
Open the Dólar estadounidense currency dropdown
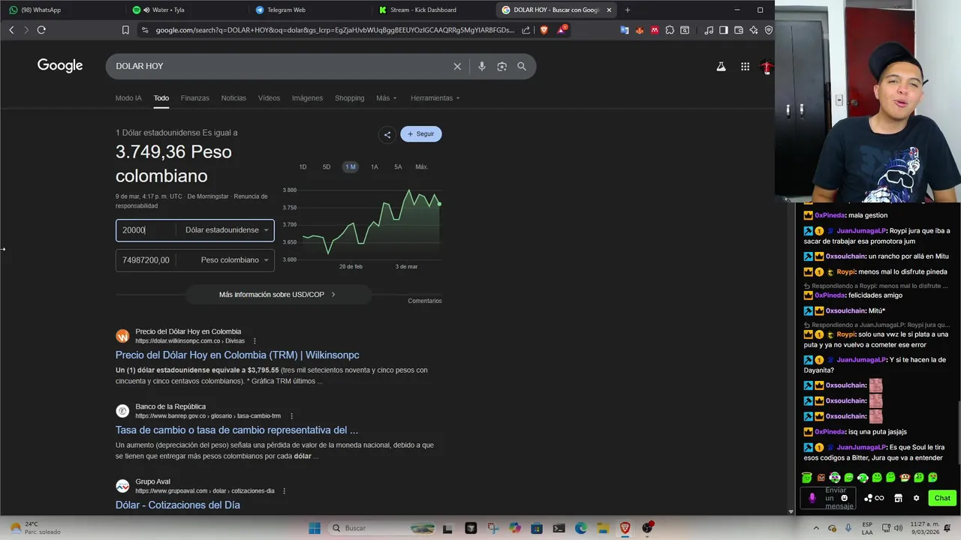click(x=227, y=230)
